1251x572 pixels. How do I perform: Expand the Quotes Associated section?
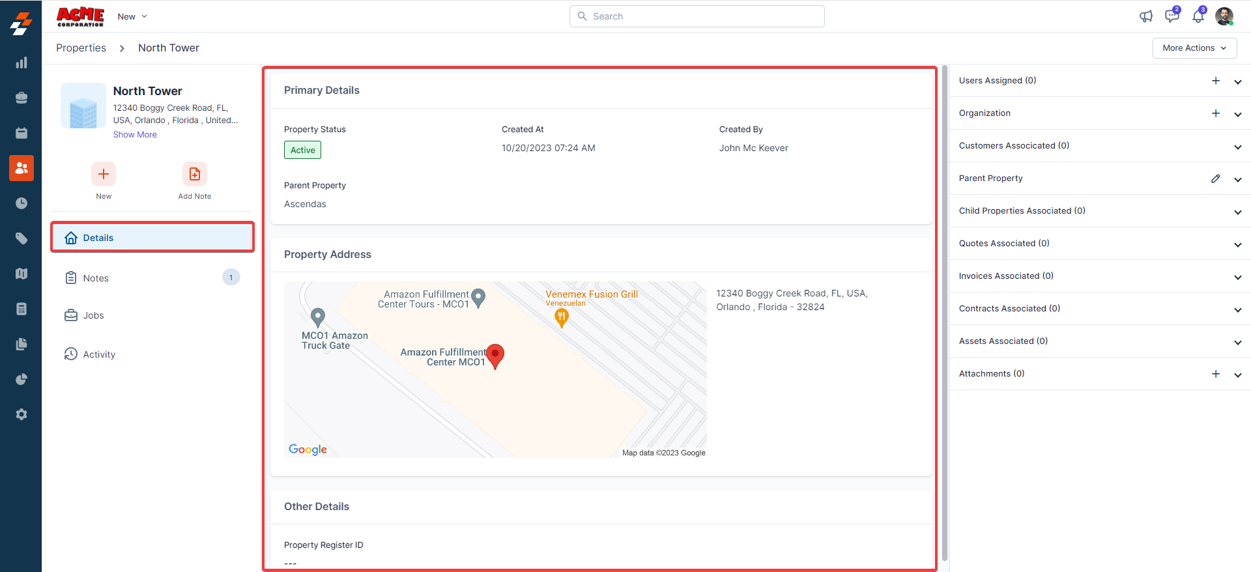[x=1237, y=244]
